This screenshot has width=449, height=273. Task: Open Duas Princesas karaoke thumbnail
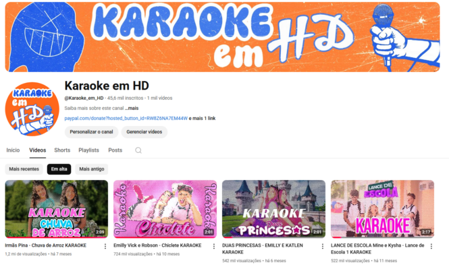point(273,209)
